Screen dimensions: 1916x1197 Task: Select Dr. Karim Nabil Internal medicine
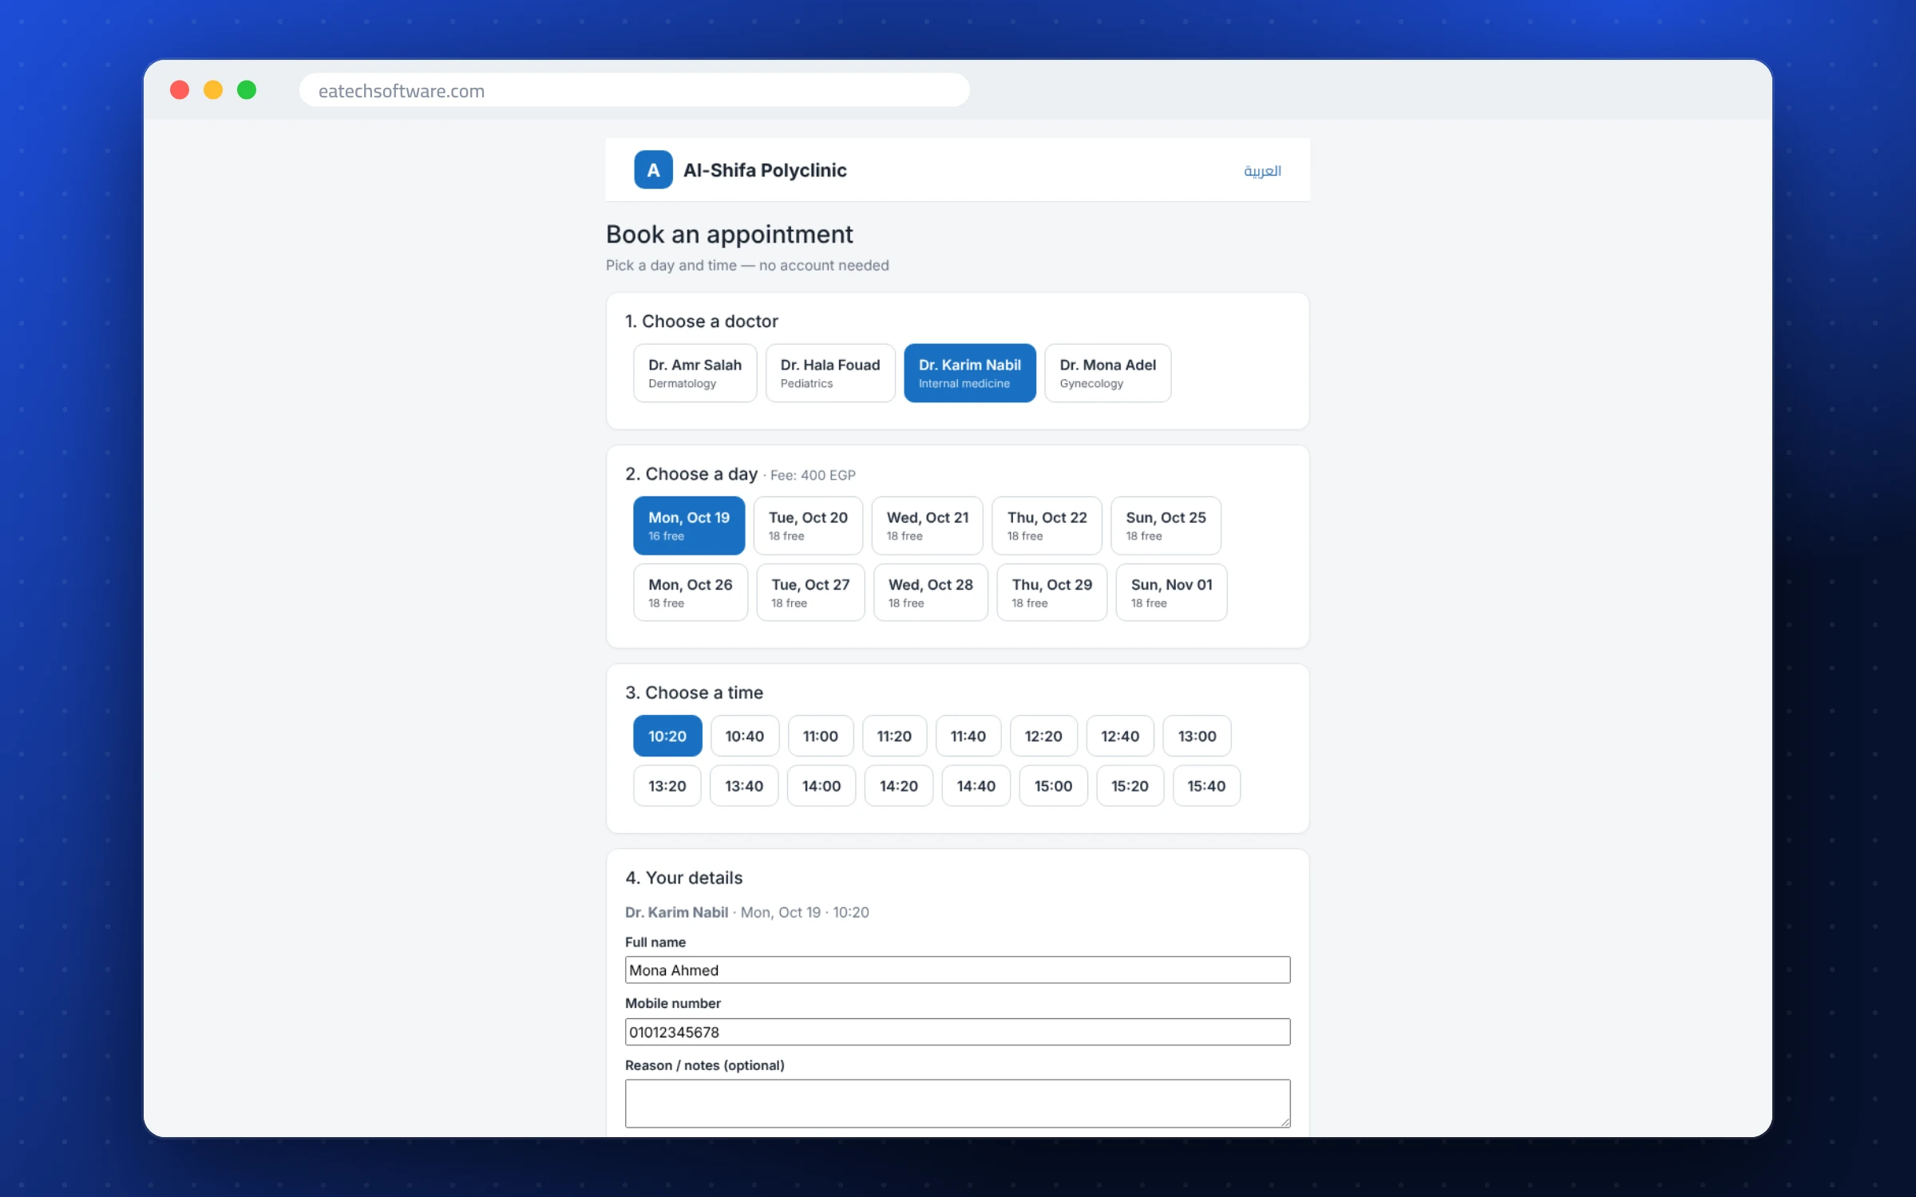969,373
